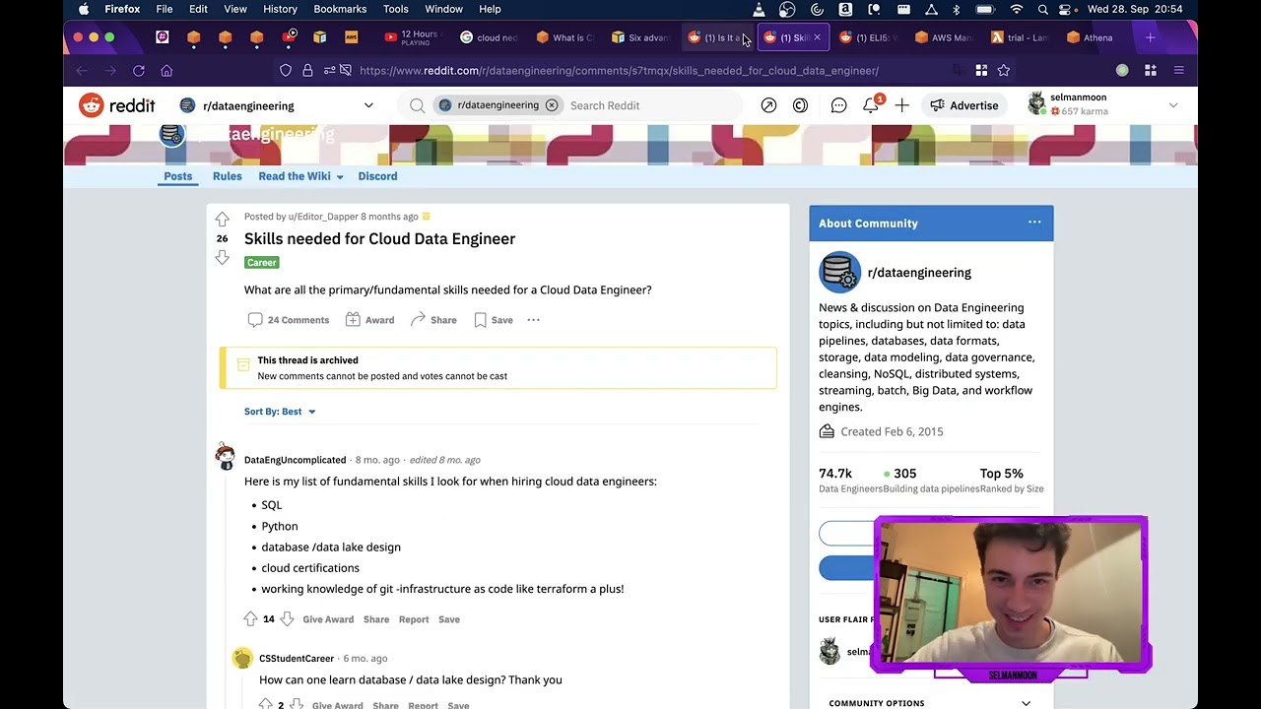This screenshot has width=1261, height=709.
Task: Open the Firefox application menu
Action: (122, 9)
